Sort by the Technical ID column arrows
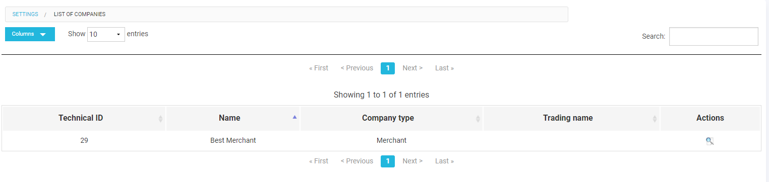The image size is (769, 182). [x=161, y=119]
